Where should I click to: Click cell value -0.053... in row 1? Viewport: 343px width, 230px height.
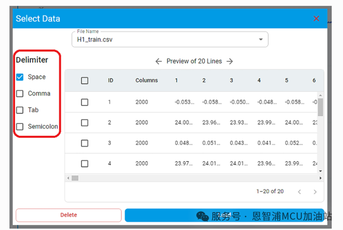point(184,102)
